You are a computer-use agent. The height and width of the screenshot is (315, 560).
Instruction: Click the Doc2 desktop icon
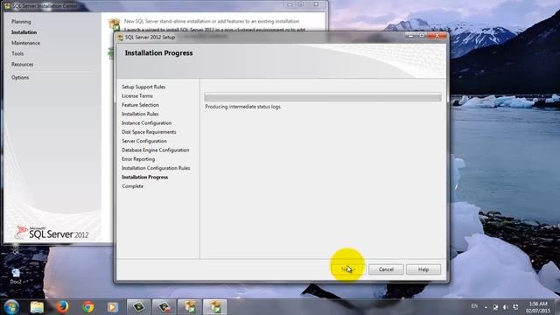[16, 276]
